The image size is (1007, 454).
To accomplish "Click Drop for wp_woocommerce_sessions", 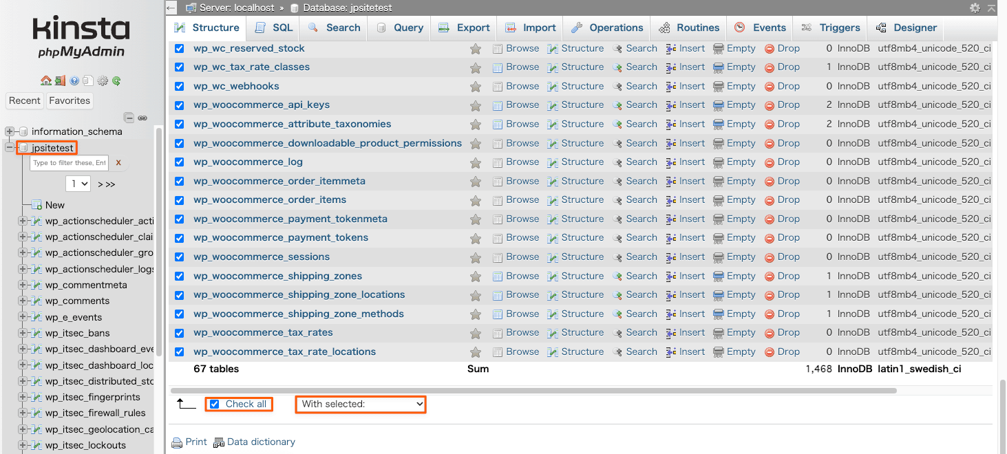I will 782,257.
